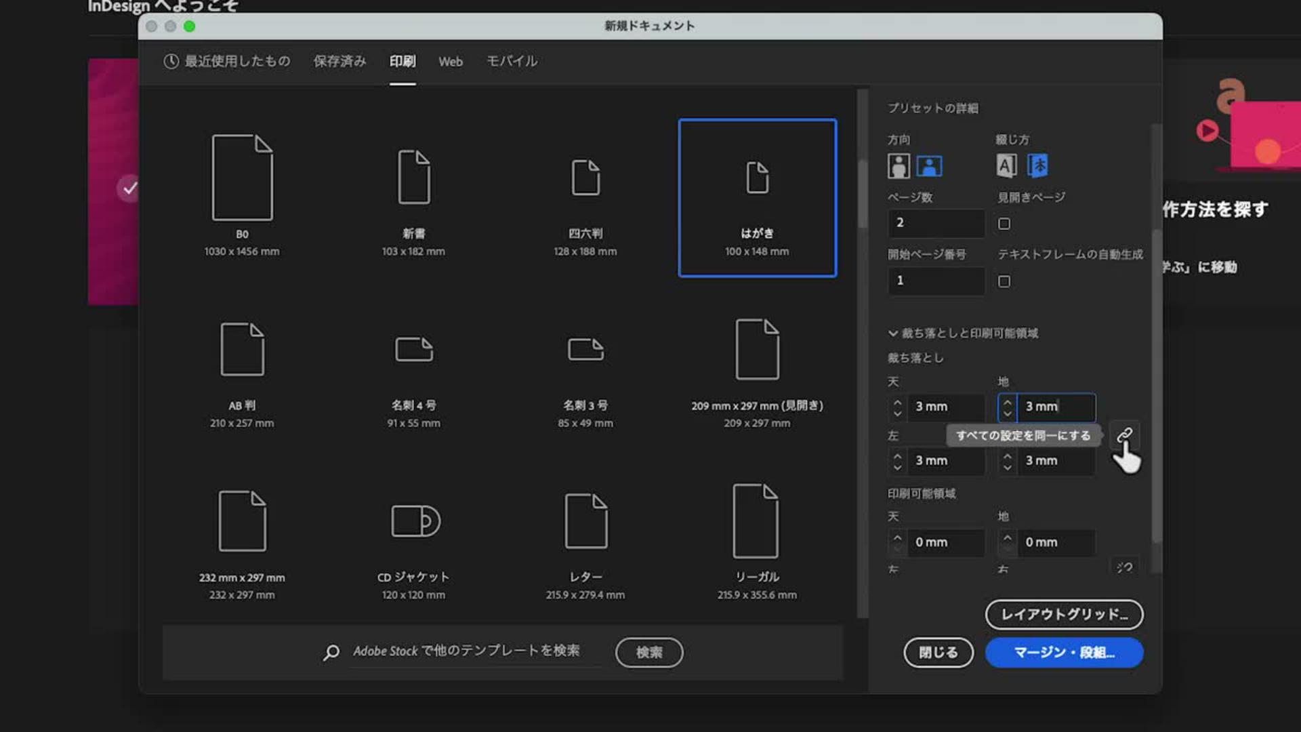
Task: Select the CD ジャケット preset icon
Action: click(415, 521)
